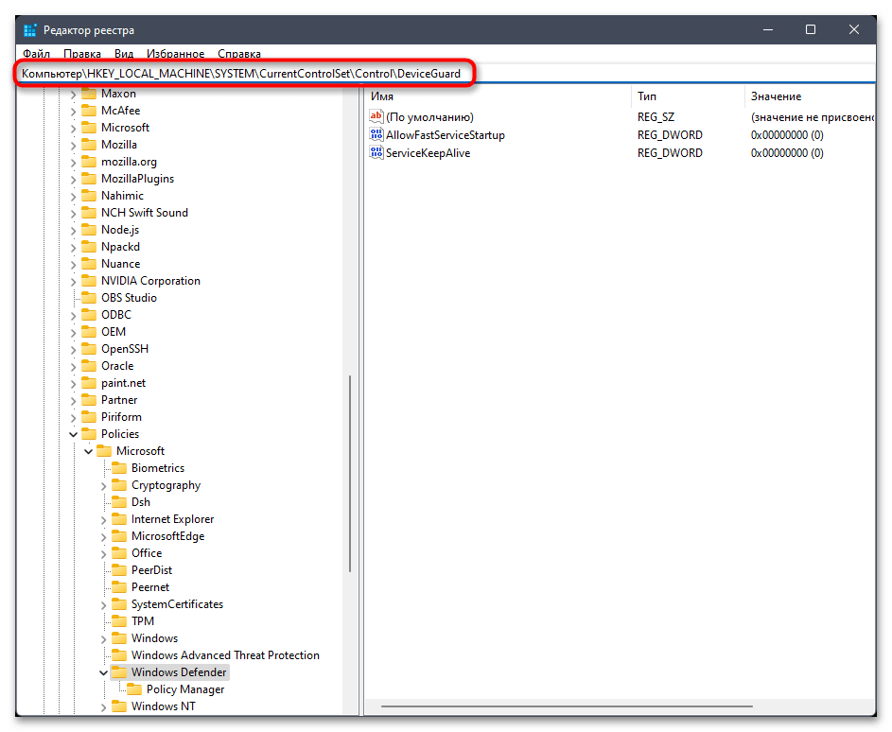Expand the Cryptography key
Image resolution: width=892 pixels, height=732 pixels.
pos(103,486)
